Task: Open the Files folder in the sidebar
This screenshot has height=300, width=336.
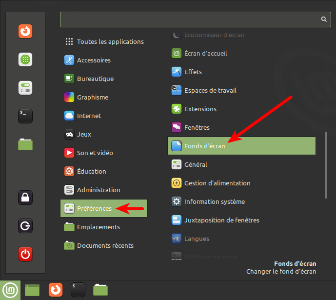Action: 25,144
